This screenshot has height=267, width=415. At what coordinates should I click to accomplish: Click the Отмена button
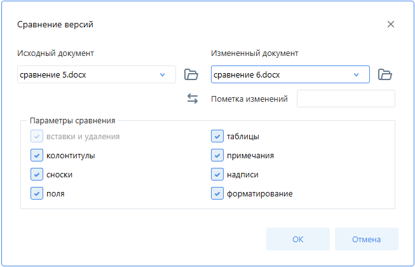pyautogui.click(x=366, y=240)
